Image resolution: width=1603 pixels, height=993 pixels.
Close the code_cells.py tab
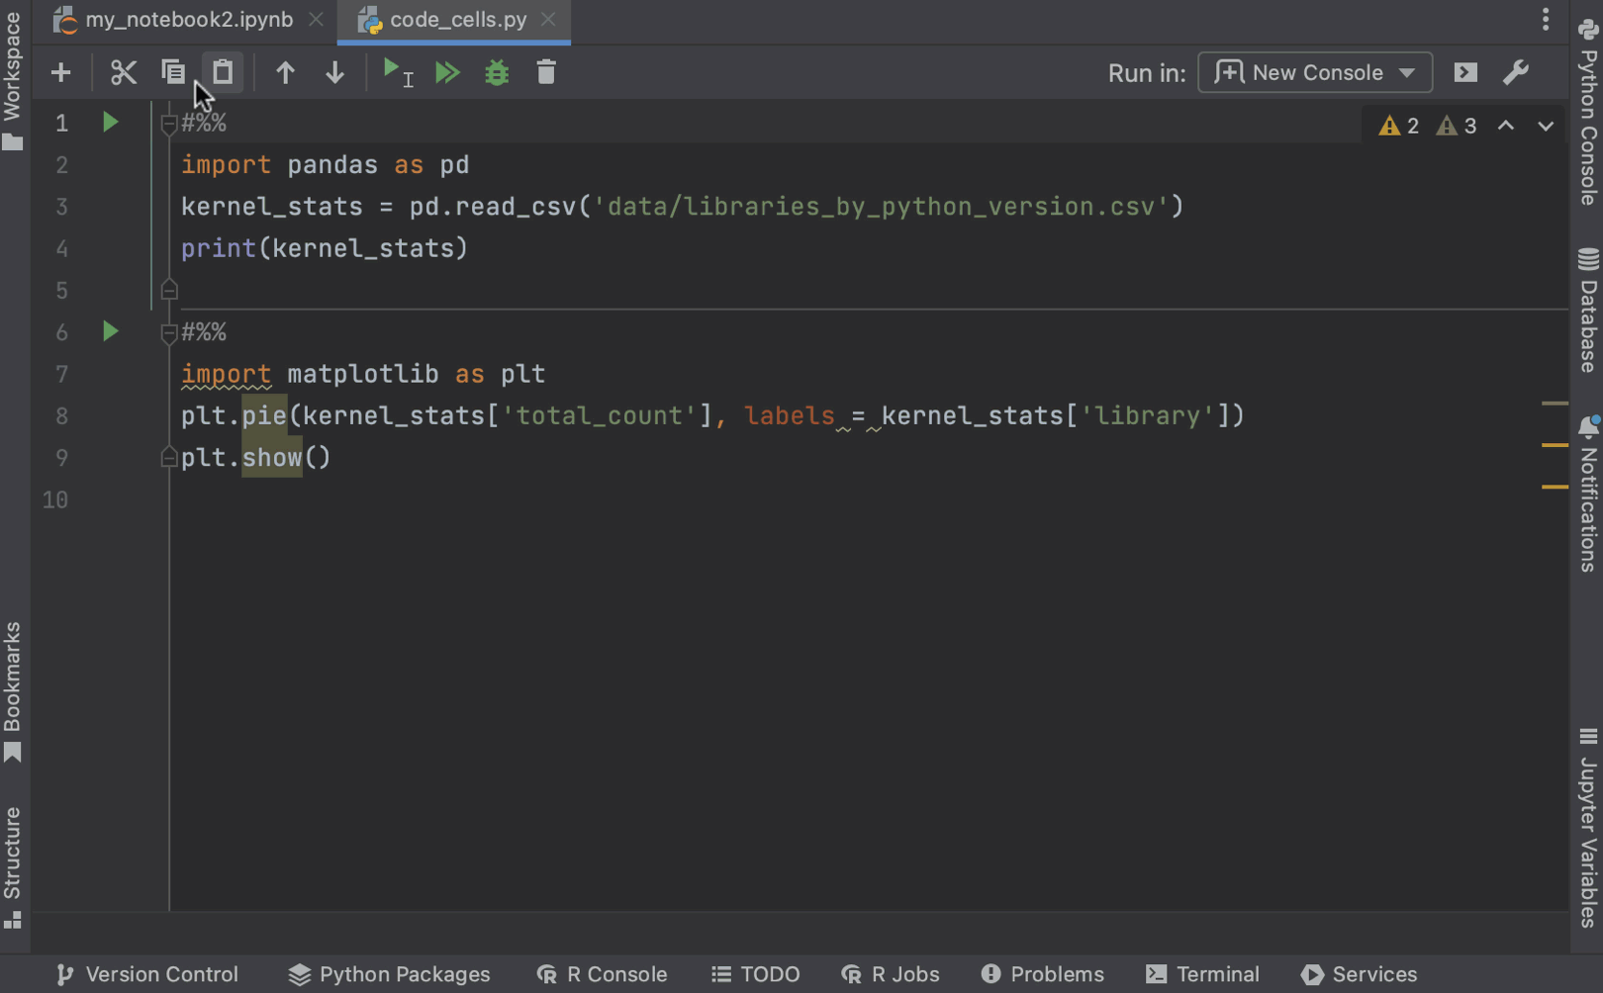(x=548, y=20)
